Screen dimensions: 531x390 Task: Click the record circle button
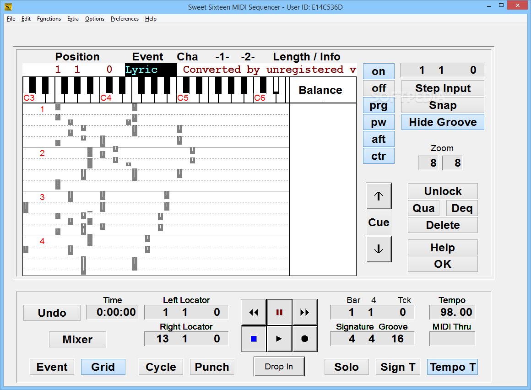point(305,339)
